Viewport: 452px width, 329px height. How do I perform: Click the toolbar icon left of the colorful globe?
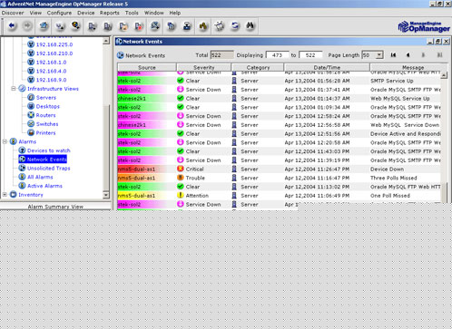click(x=60, y=26)
